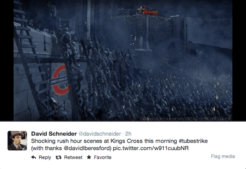Click the Favorite star icon
The height and width of the screenshot is (169, 246).
click(x=89, y=157)
